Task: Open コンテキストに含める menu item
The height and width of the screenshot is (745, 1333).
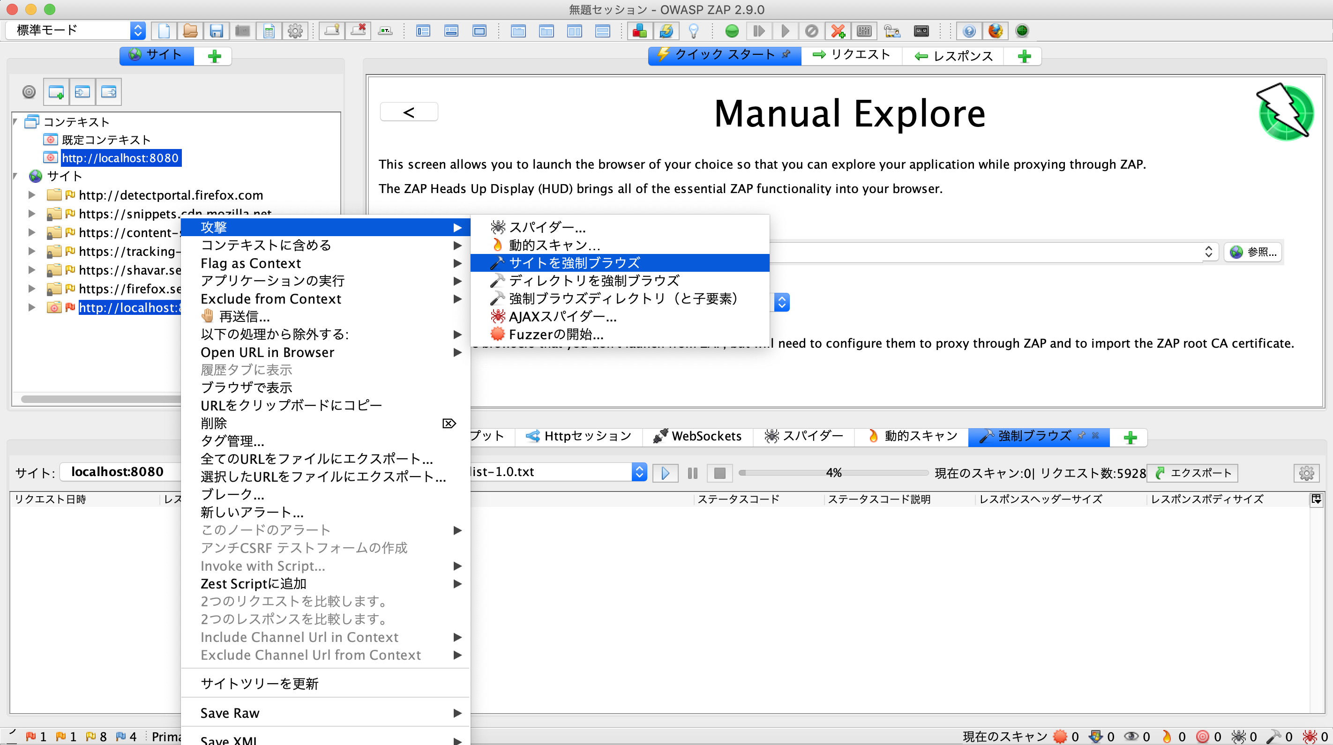Action: [x=325, y=245]
